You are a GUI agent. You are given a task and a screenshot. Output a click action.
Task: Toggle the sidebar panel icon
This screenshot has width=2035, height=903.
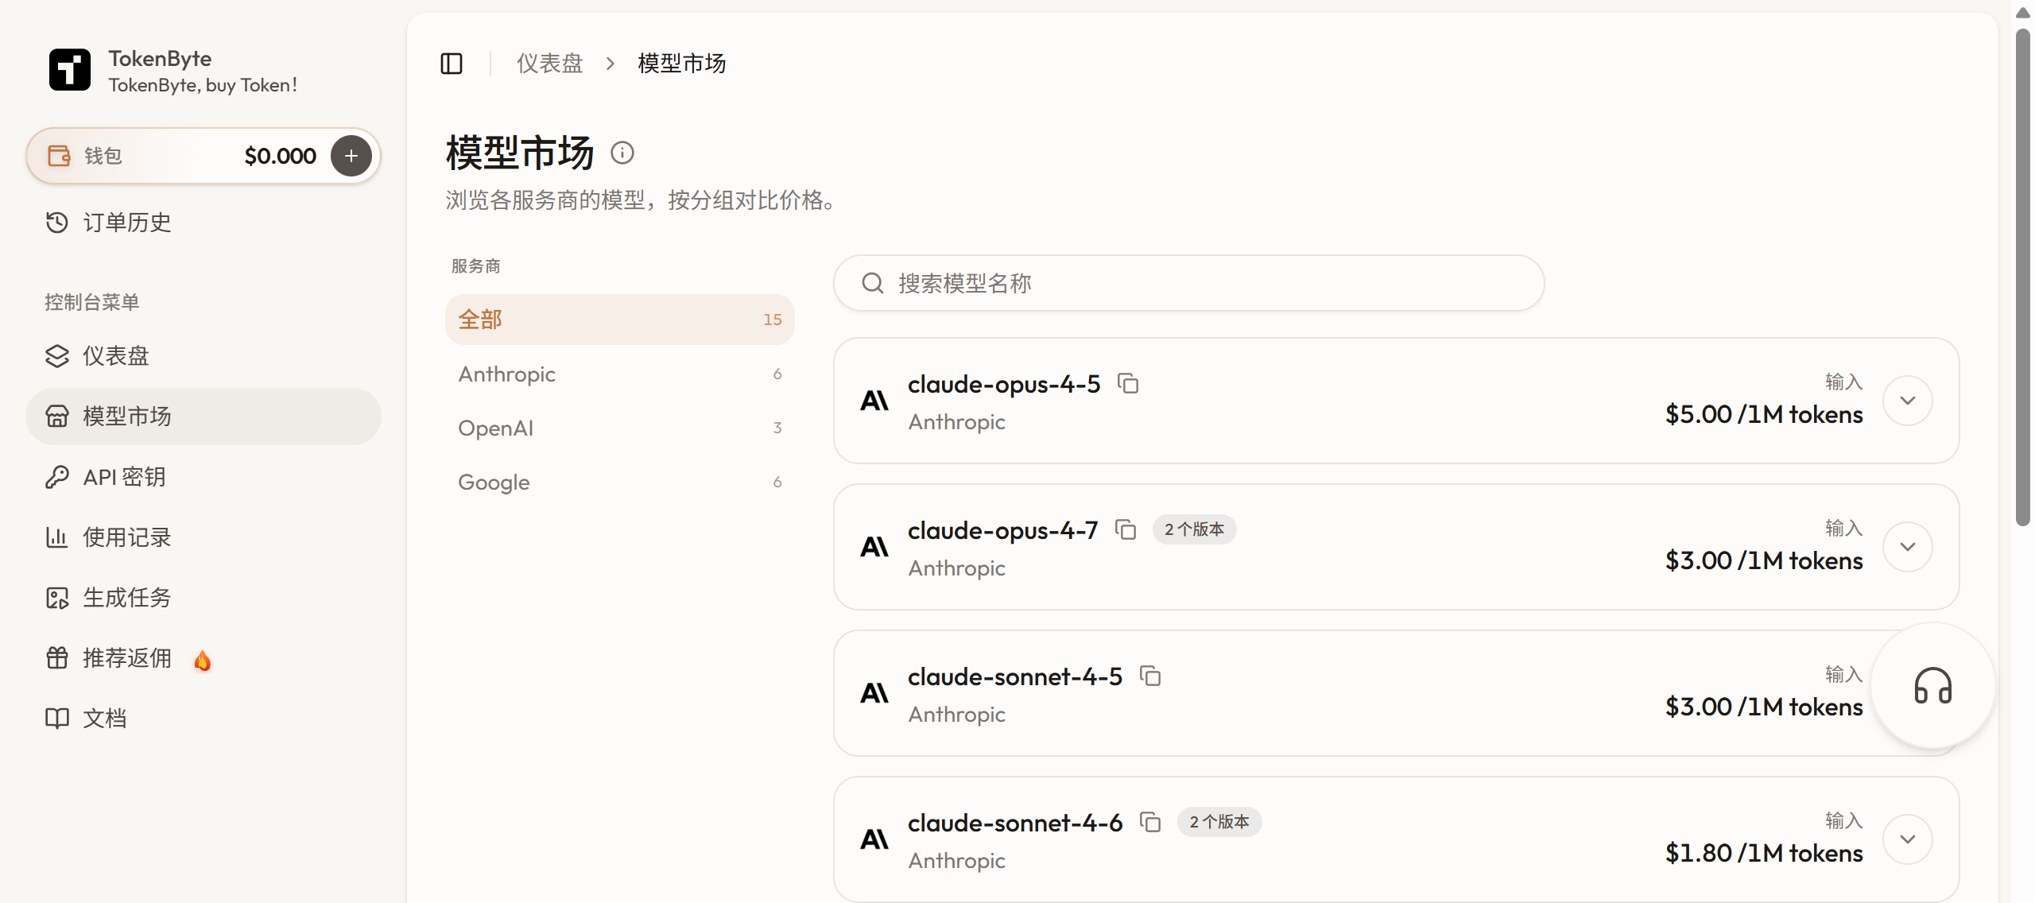click(452, 64)
